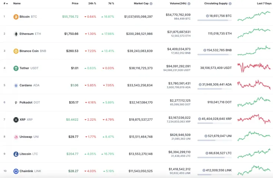Sort by Circulating Supply header
Screen dimensions: 273x178
point(216,3)
